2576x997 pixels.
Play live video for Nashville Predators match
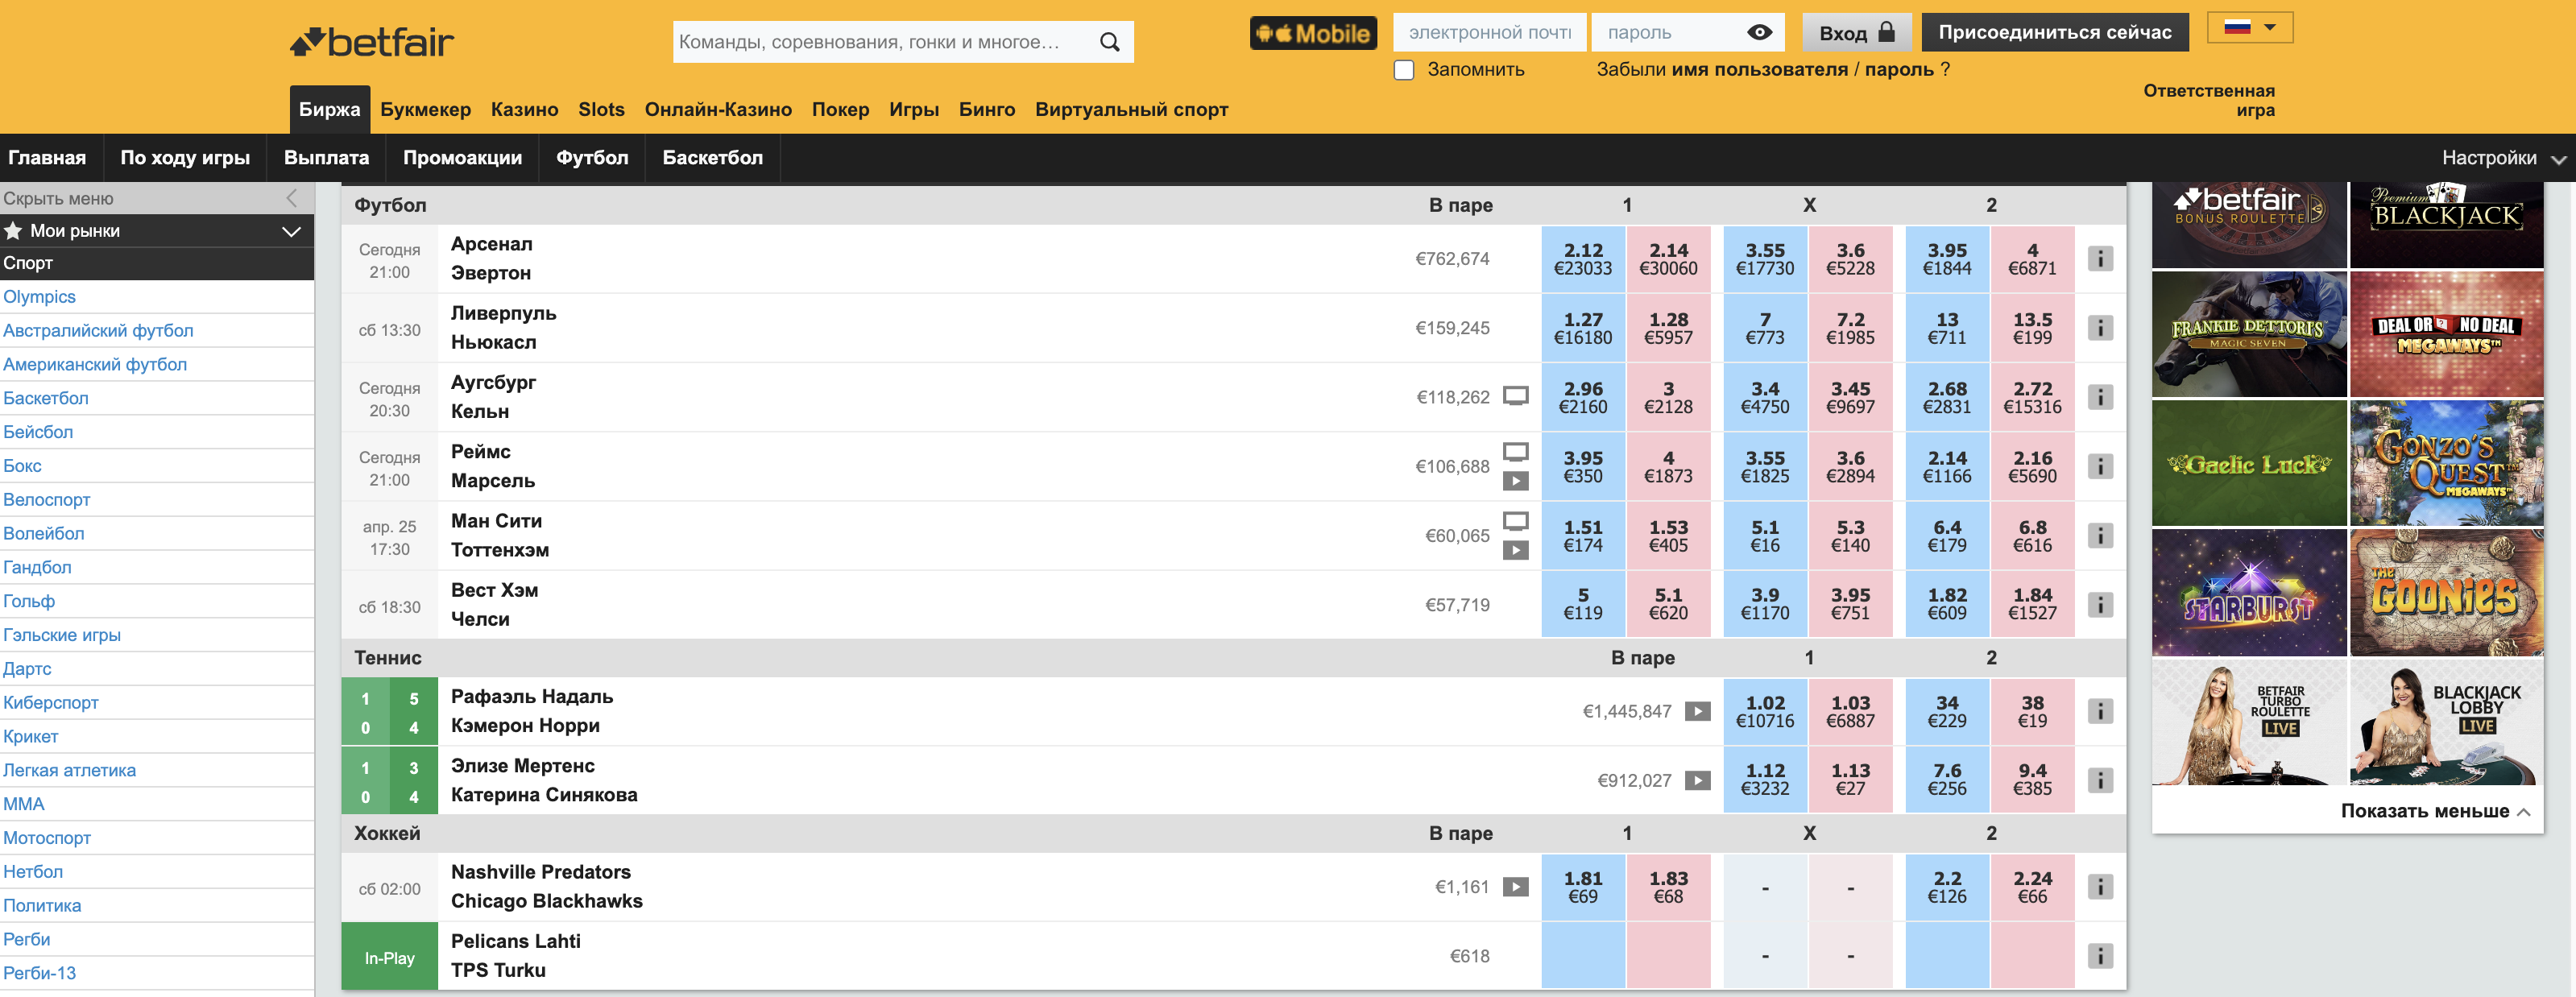point(1516,887)
